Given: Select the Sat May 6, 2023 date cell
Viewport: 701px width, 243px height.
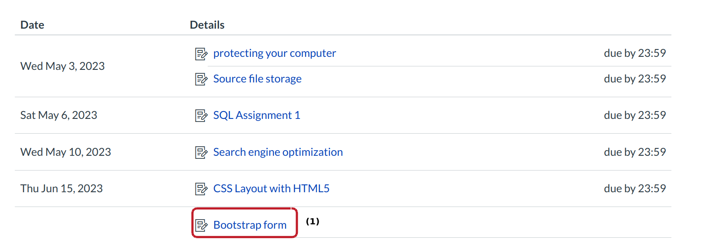Looking at the screenshot, I should (x=59, y=115).
